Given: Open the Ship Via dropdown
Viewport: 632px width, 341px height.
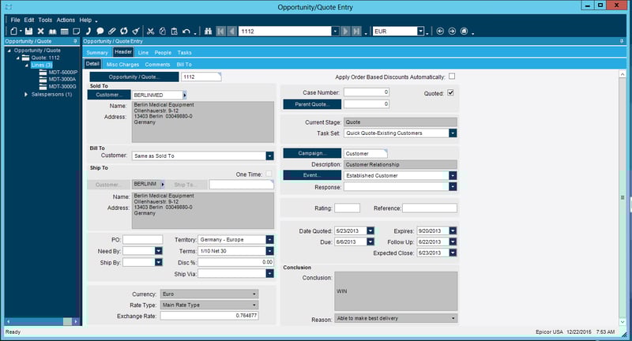Looking at the screenshot, I should point(269,273).
